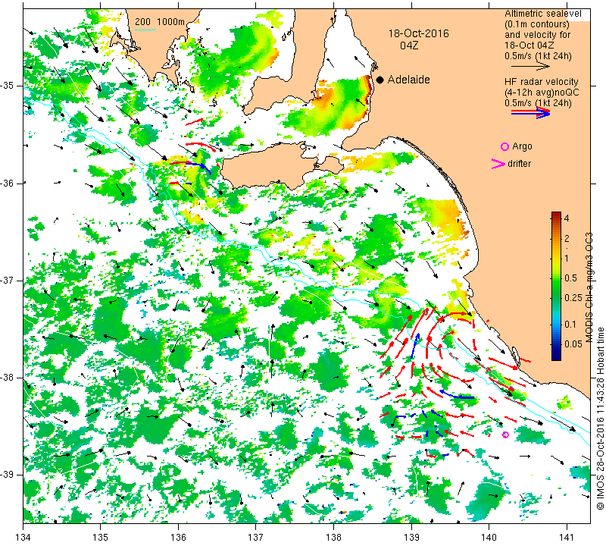Viewport: 606px width, 546px height.
Task: Click the colorbar at value 4
Action: (556, 218)
